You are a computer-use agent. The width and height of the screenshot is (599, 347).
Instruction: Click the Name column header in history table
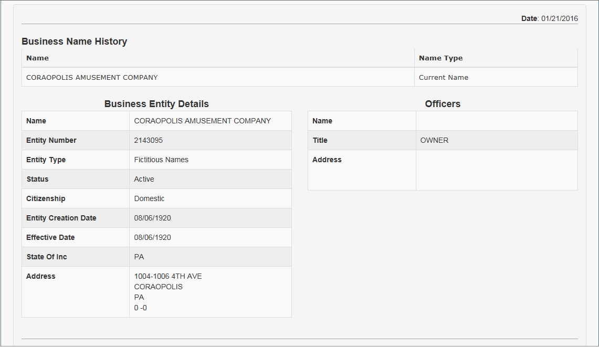click(x=37, y=58)
